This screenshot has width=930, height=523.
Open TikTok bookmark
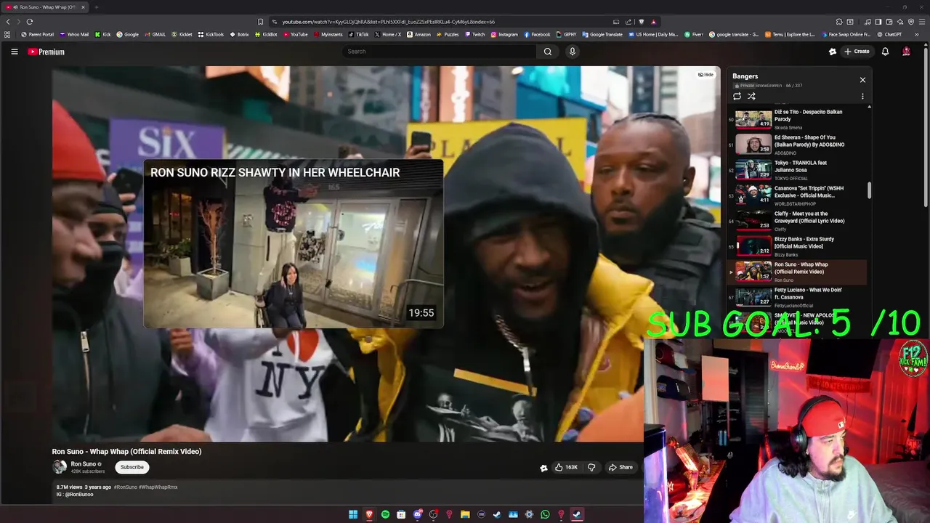(359, 34)
